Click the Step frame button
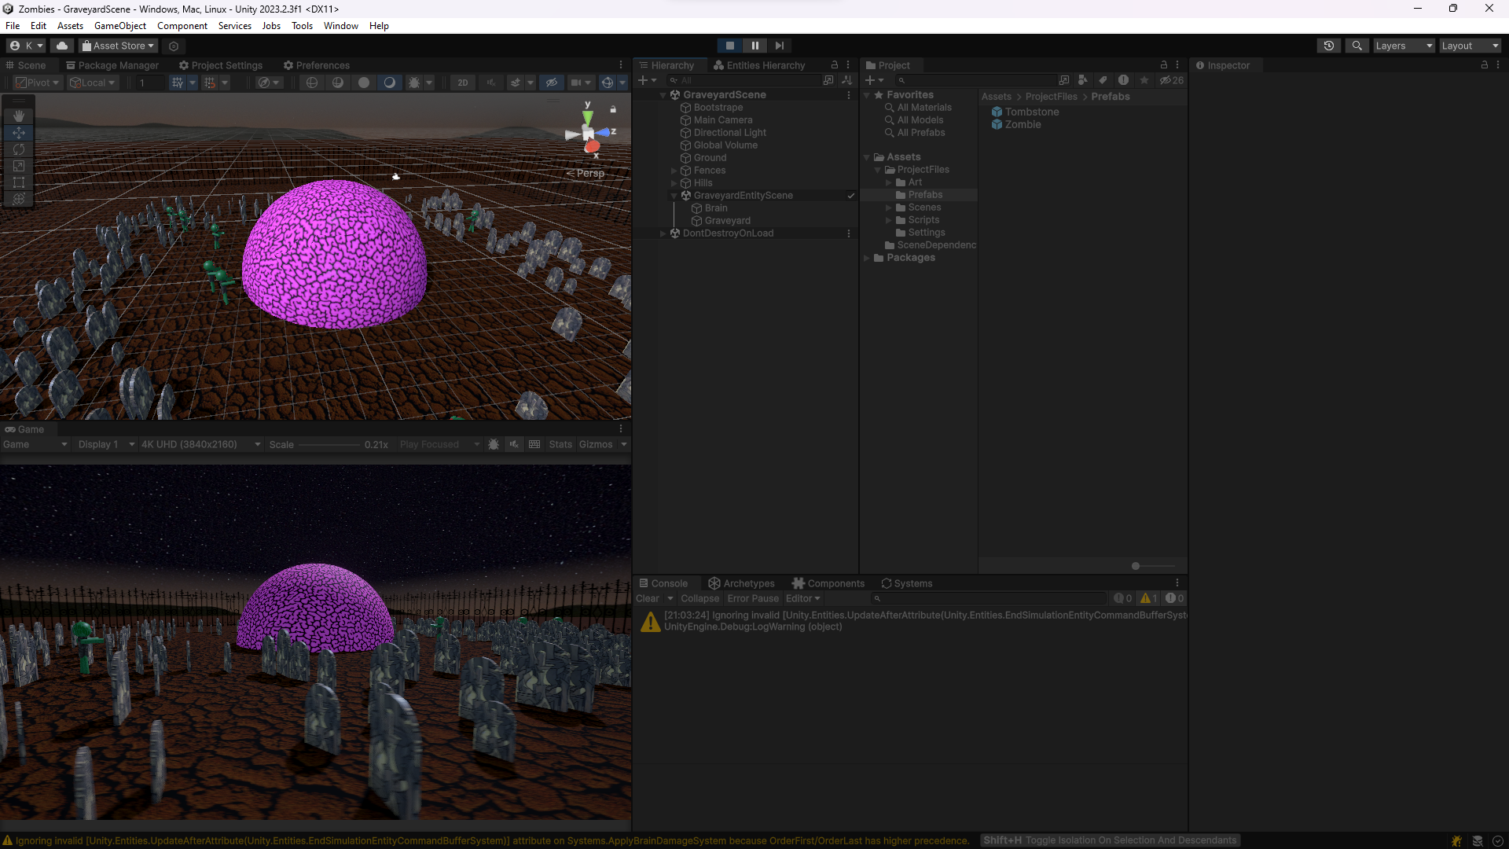The height and width of the screenshot is (849, 1509). point(779,46)
